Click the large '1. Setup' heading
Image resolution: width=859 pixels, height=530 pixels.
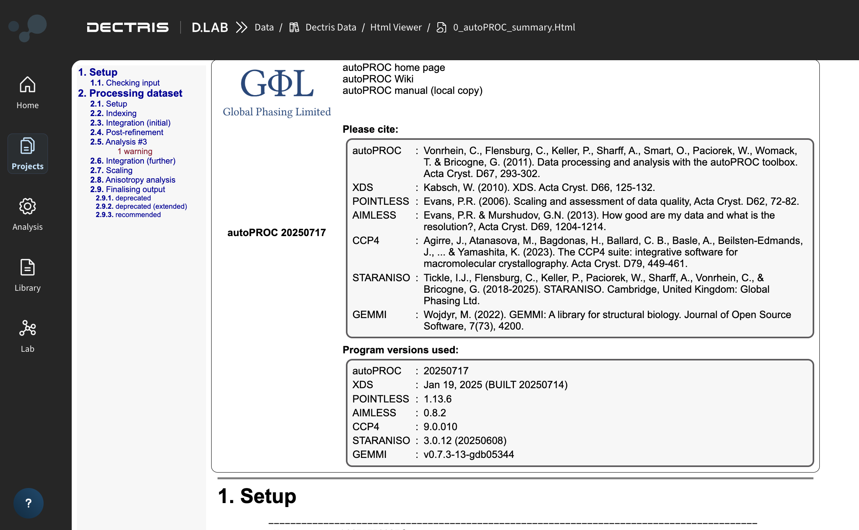point(257,496)
